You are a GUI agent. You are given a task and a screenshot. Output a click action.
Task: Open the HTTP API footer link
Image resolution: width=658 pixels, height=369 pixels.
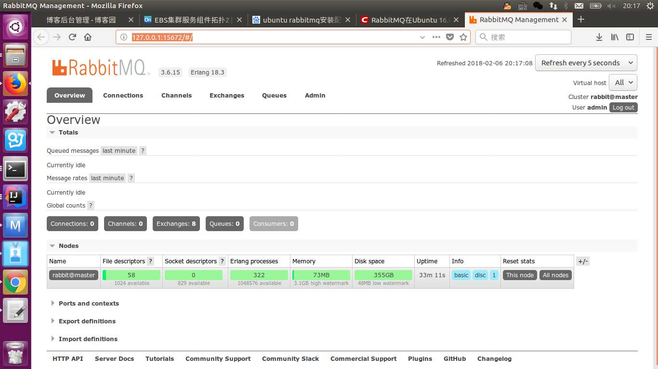(68, 358)
